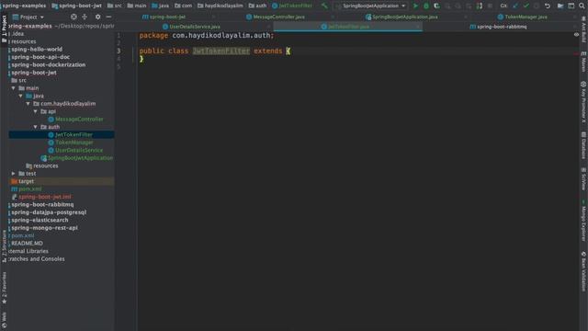The height and width of the screenshot is (331, 588).
Task: Open the Structure tool window on left edge
Action: pyautogui.click(x=4, y=245)
